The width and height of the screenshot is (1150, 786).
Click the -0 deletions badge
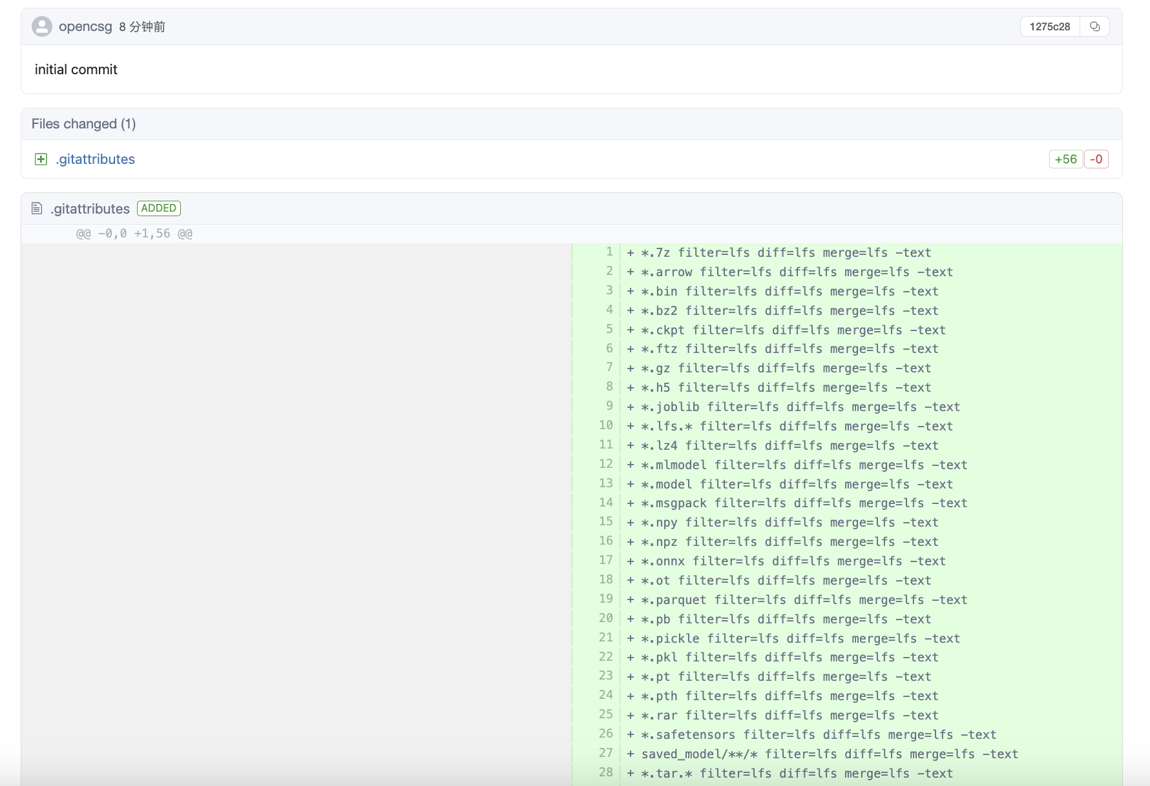pyautogui.click(x=1096, y=159)
